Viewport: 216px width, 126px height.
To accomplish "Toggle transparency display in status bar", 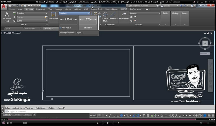I will (x=148, y=115).
